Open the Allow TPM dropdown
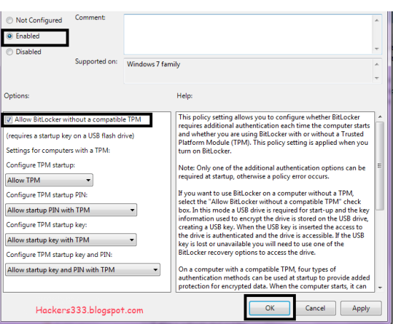 49,180
